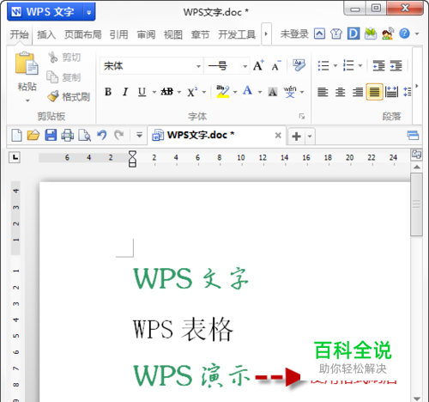Viewport: 429px width, 402px height.
Task: Undo last action
Action: point(102,135)
